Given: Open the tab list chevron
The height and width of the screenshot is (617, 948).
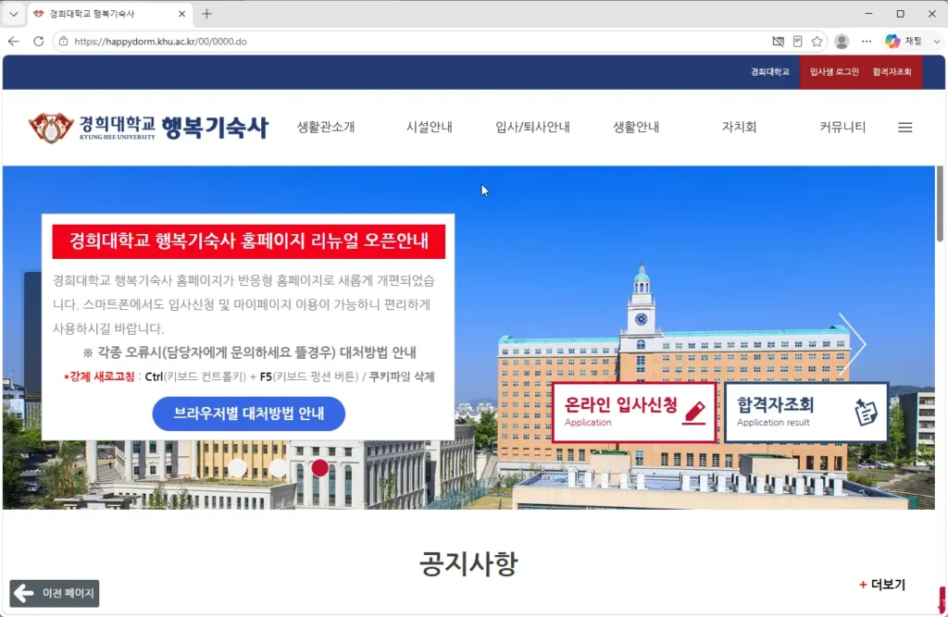Looking at the screenshot, I should [x=13, y=13].
